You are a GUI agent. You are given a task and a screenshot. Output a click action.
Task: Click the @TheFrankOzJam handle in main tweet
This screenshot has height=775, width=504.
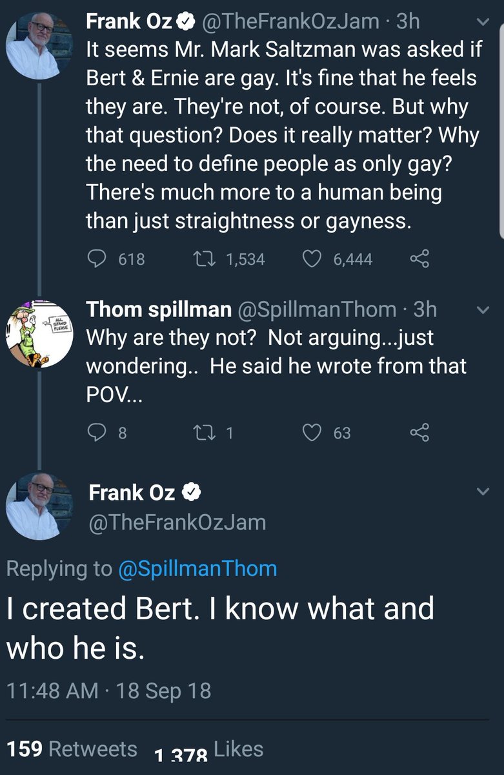[177, 522]
